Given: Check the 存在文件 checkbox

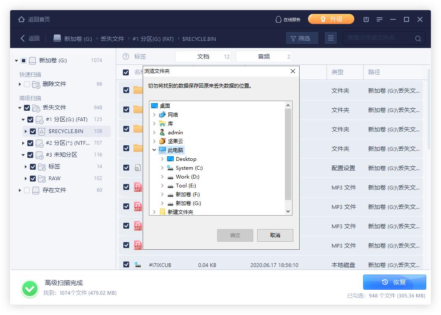Looking at the screenshot, I should click(x=27, y=190).
